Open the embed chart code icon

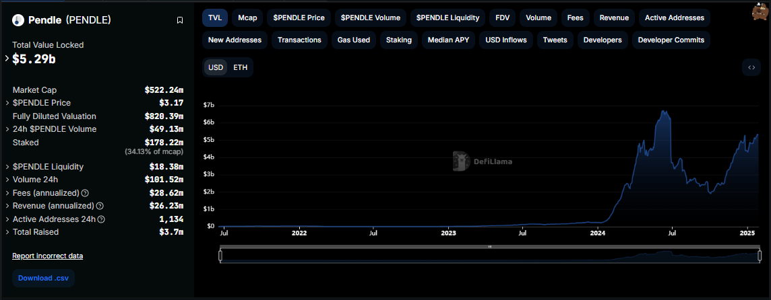(x=751, y=68)
